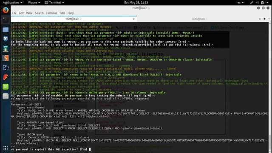272x153 pixels.
Task: Click the 'Type: UNION query' line
Action: [31, 134]
